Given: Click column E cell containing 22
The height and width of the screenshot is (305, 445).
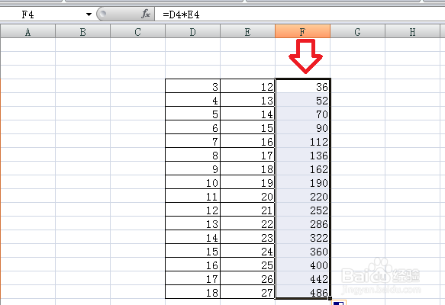Looking at the screenshot, I should pyautogui.click(x=247, y=223).
